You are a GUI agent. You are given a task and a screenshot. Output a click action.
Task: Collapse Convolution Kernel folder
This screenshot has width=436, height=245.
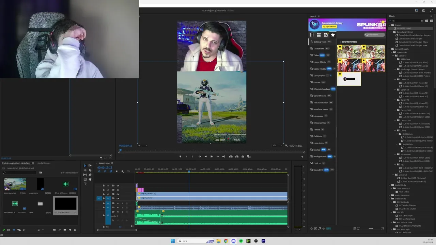(391, 32)
